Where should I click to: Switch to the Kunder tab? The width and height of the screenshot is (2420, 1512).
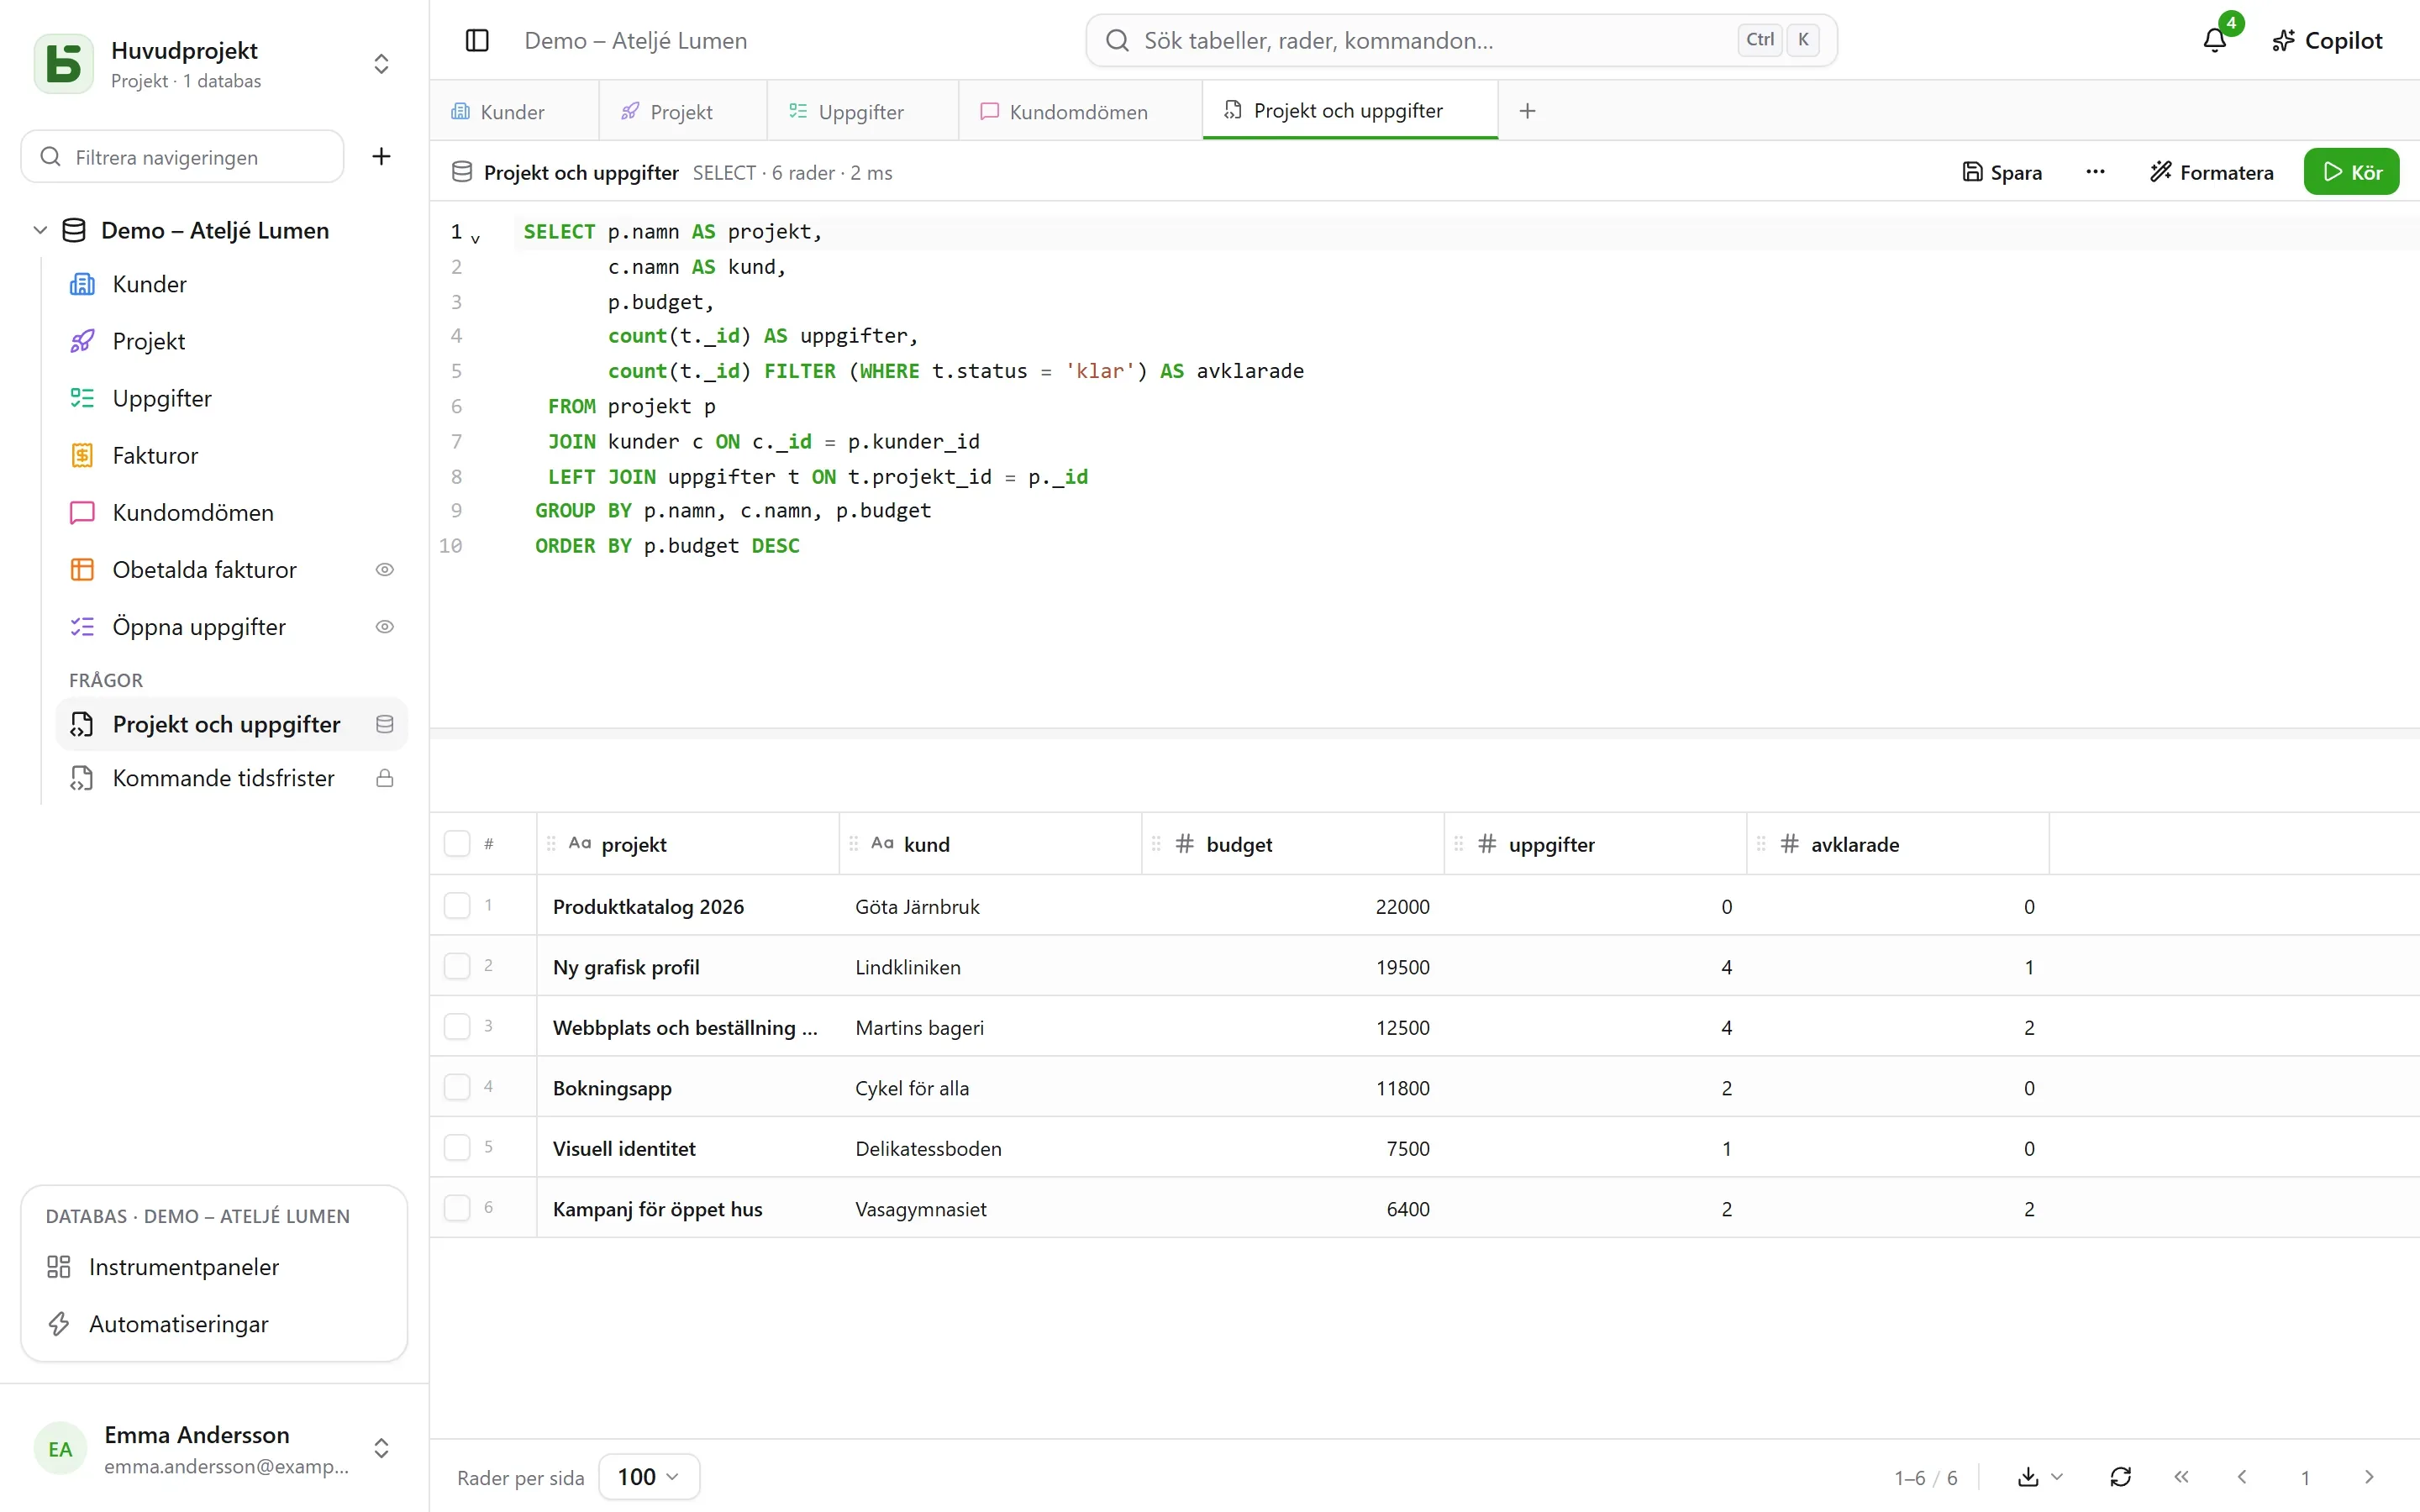click(x=514, y=112)
